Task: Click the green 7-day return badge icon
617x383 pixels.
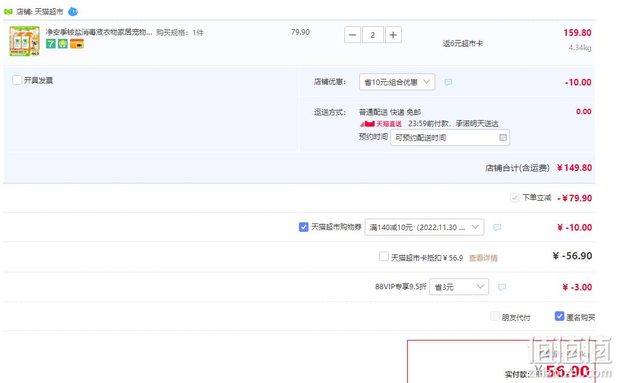Action: coord(51,44)
